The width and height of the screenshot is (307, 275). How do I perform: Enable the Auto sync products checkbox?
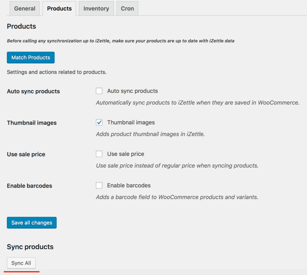tap(99, 91)
